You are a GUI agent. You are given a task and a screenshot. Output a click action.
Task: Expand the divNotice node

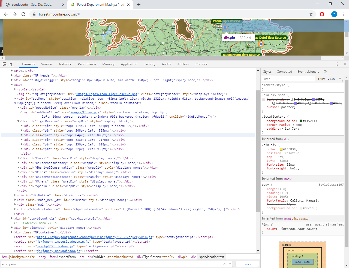(x=15, y=195)
